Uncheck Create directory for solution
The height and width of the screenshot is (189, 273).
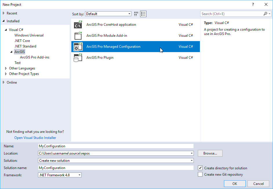(200, 168)
